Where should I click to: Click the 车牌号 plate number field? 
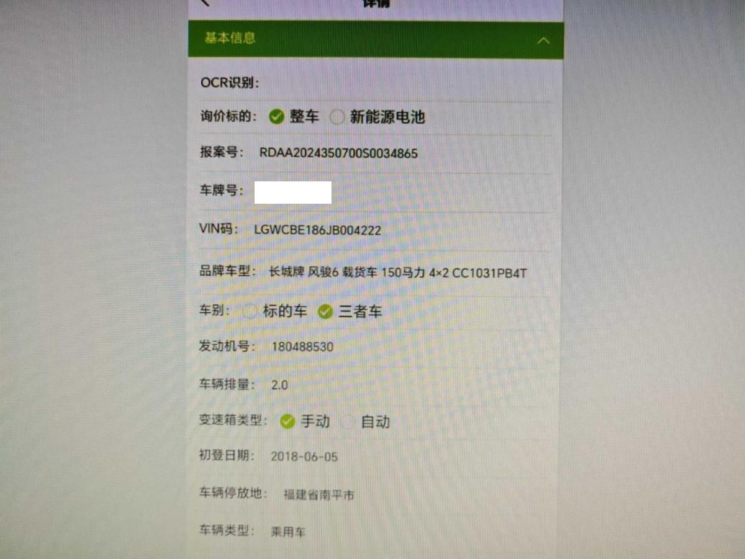[293, 193]
